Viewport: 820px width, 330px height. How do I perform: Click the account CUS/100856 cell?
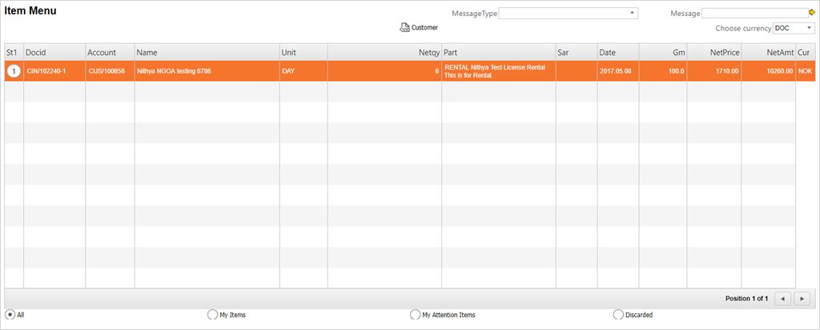(107, 71)
